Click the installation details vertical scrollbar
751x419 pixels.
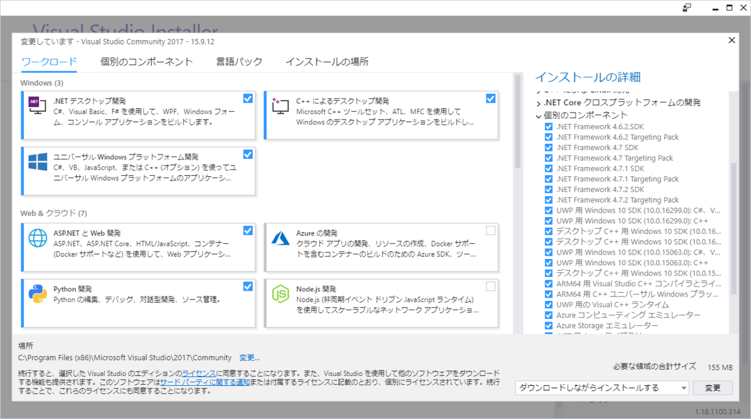click(x=733, y=228)
